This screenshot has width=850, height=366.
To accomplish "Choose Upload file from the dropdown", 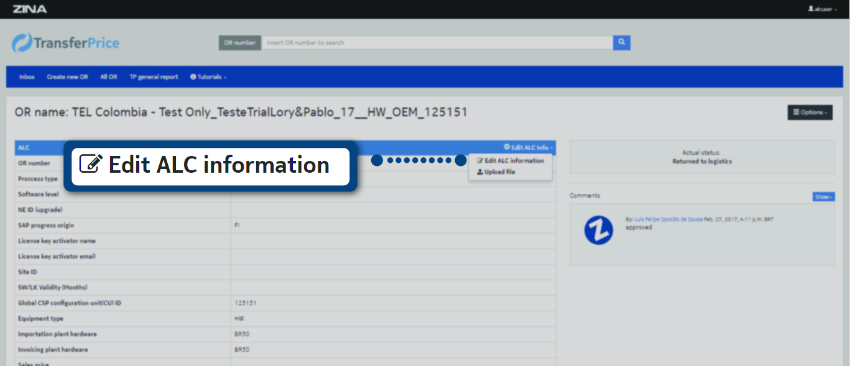I will click(x=496, y=172).
